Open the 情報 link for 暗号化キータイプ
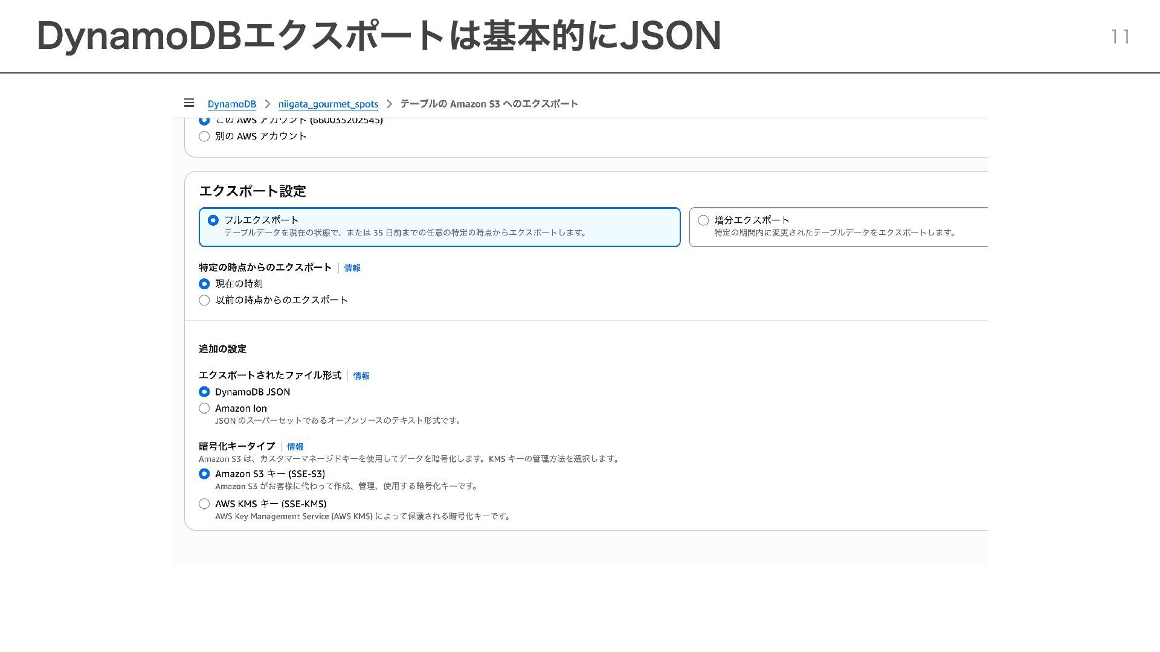 295,447
